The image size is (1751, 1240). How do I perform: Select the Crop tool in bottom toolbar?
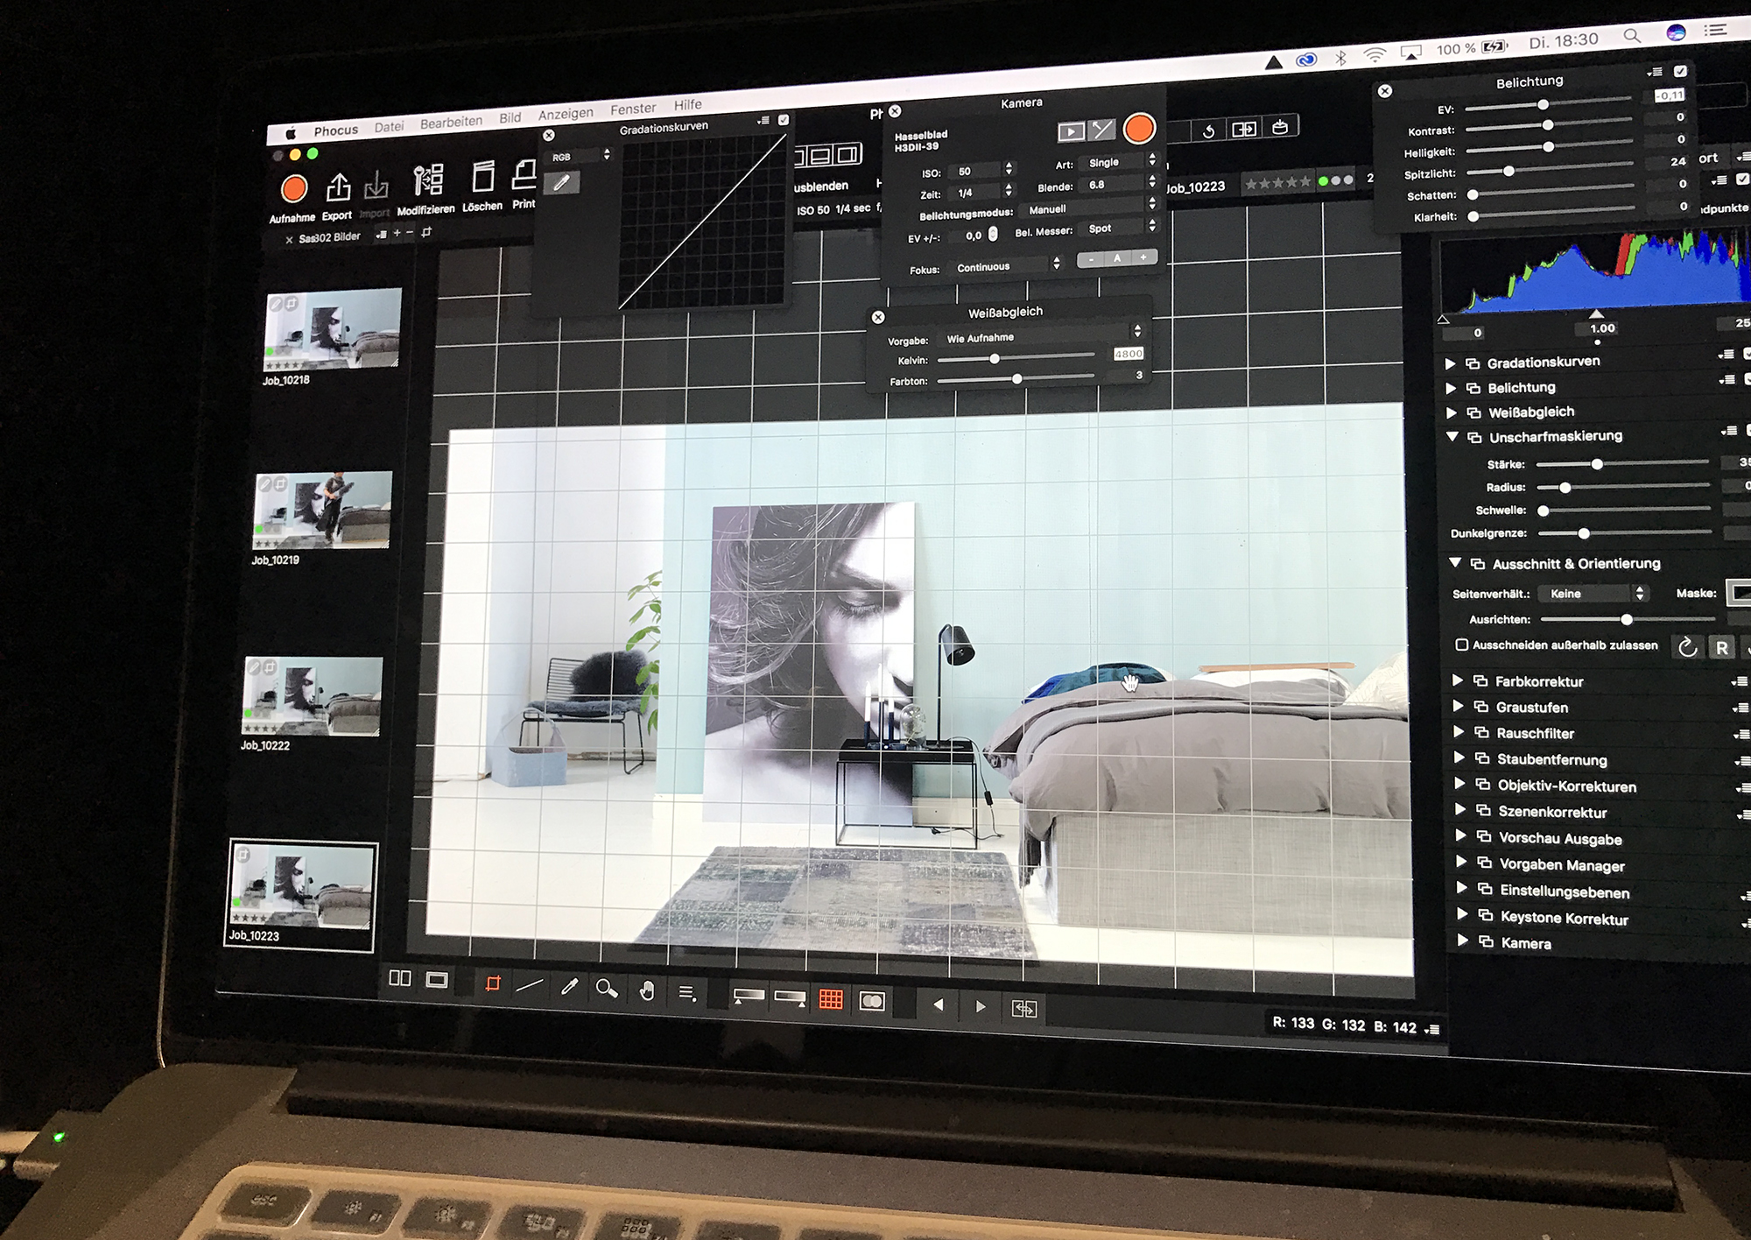[493, 983]
